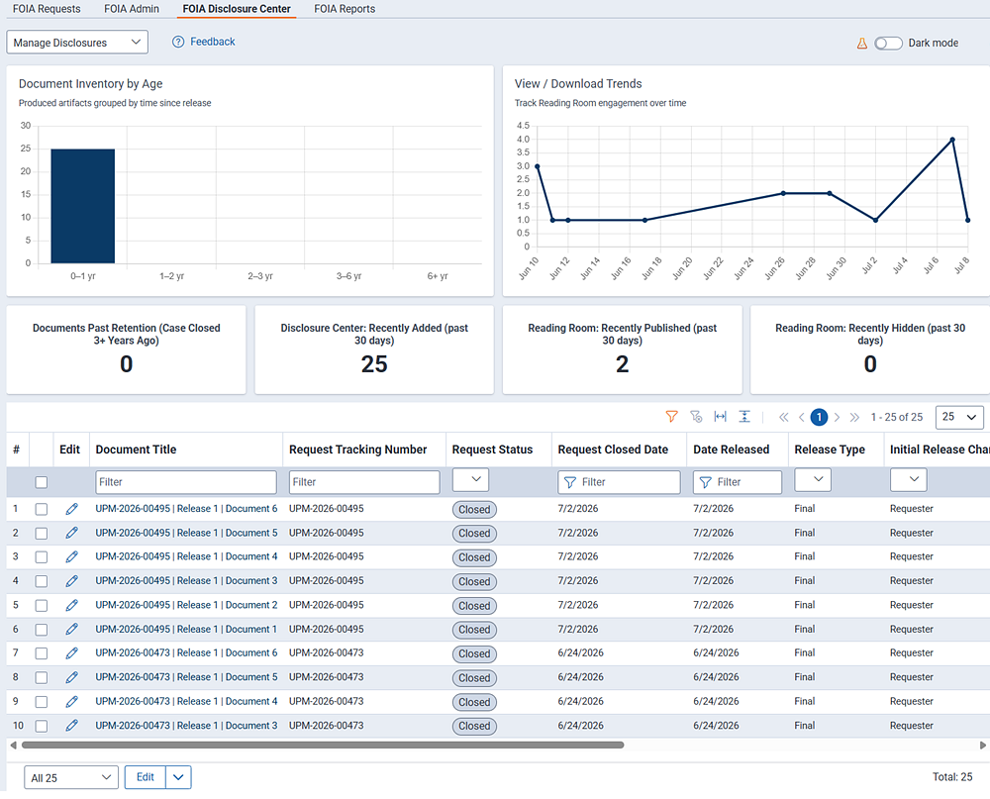Viewport: 990px width, 799px height.
Task: Switch to FOIA Reports tab
Action: click(x=345, y=9)
